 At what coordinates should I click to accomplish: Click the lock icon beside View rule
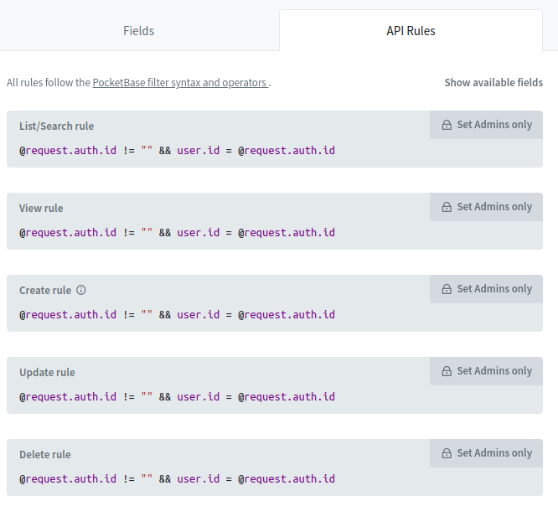tap(447, 207)
